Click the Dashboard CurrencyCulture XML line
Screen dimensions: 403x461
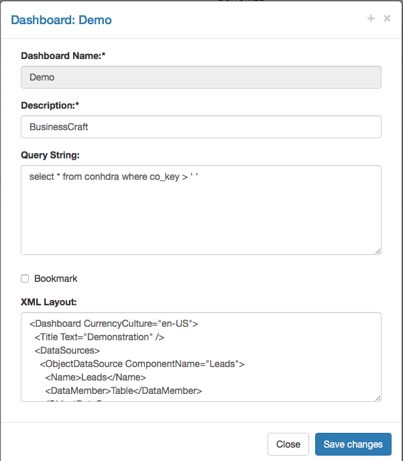[x=114, y=323]
